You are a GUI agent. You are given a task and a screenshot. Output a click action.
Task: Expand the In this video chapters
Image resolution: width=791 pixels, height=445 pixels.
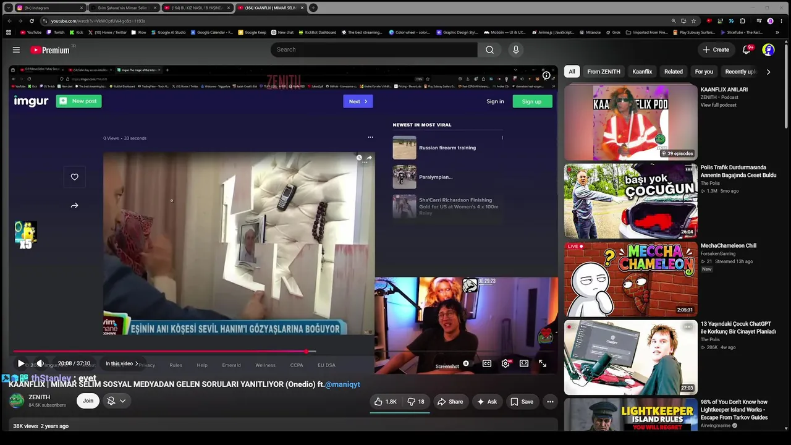pos(122,363)
